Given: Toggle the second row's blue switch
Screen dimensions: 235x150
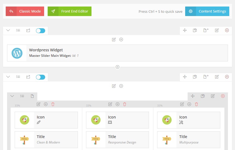Looking at the screenshot, I should 41,77.
